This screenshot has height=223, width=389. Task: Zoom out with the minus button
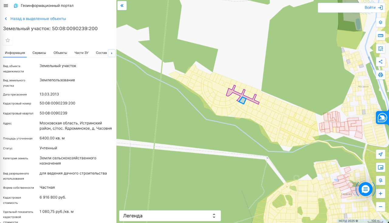(x=380, y=207)
